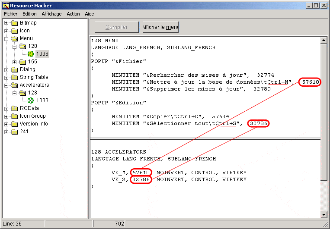Select the RCData tree label
This screenshot has width=330, height=229.
pyautogui.click(x=29, y=108)
